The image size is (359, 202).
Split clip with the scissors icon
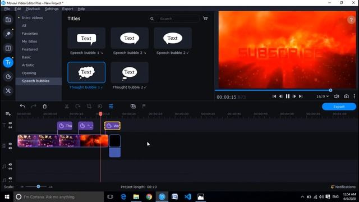[x=67, y=106]
